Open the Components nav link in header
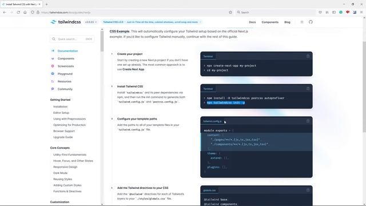The image size is (366, 206). [x=270, y=22]
